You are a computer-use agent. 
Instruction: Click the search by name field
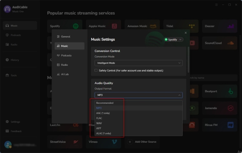click(214, 78)
